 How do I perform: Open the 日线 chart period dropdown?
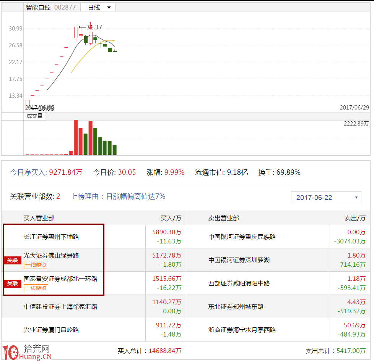tap(99, 7)
